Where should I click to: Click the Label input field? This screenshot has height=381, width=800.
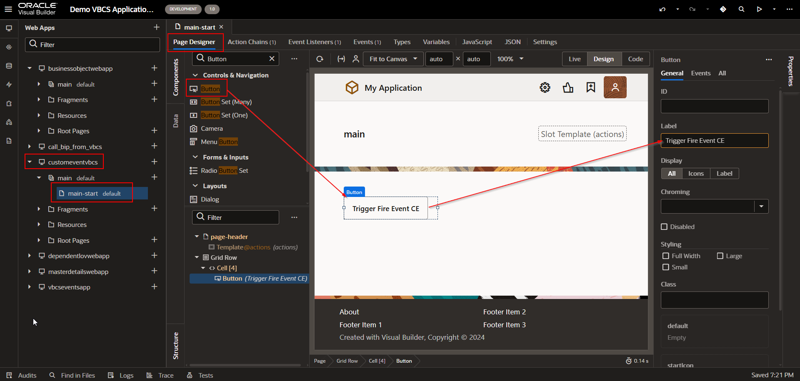click(x=715, y=141)
